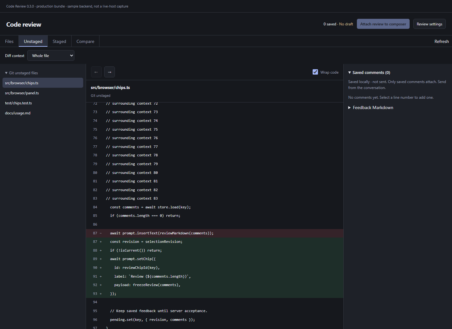
Task: Click line number 96 in diff
Action: pyautogui.click(x=95, y=320)
